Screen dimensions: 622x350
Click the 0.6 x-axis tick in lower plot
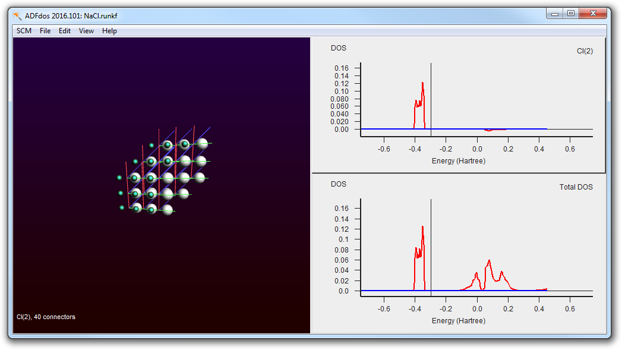click(x=570, y=309)
